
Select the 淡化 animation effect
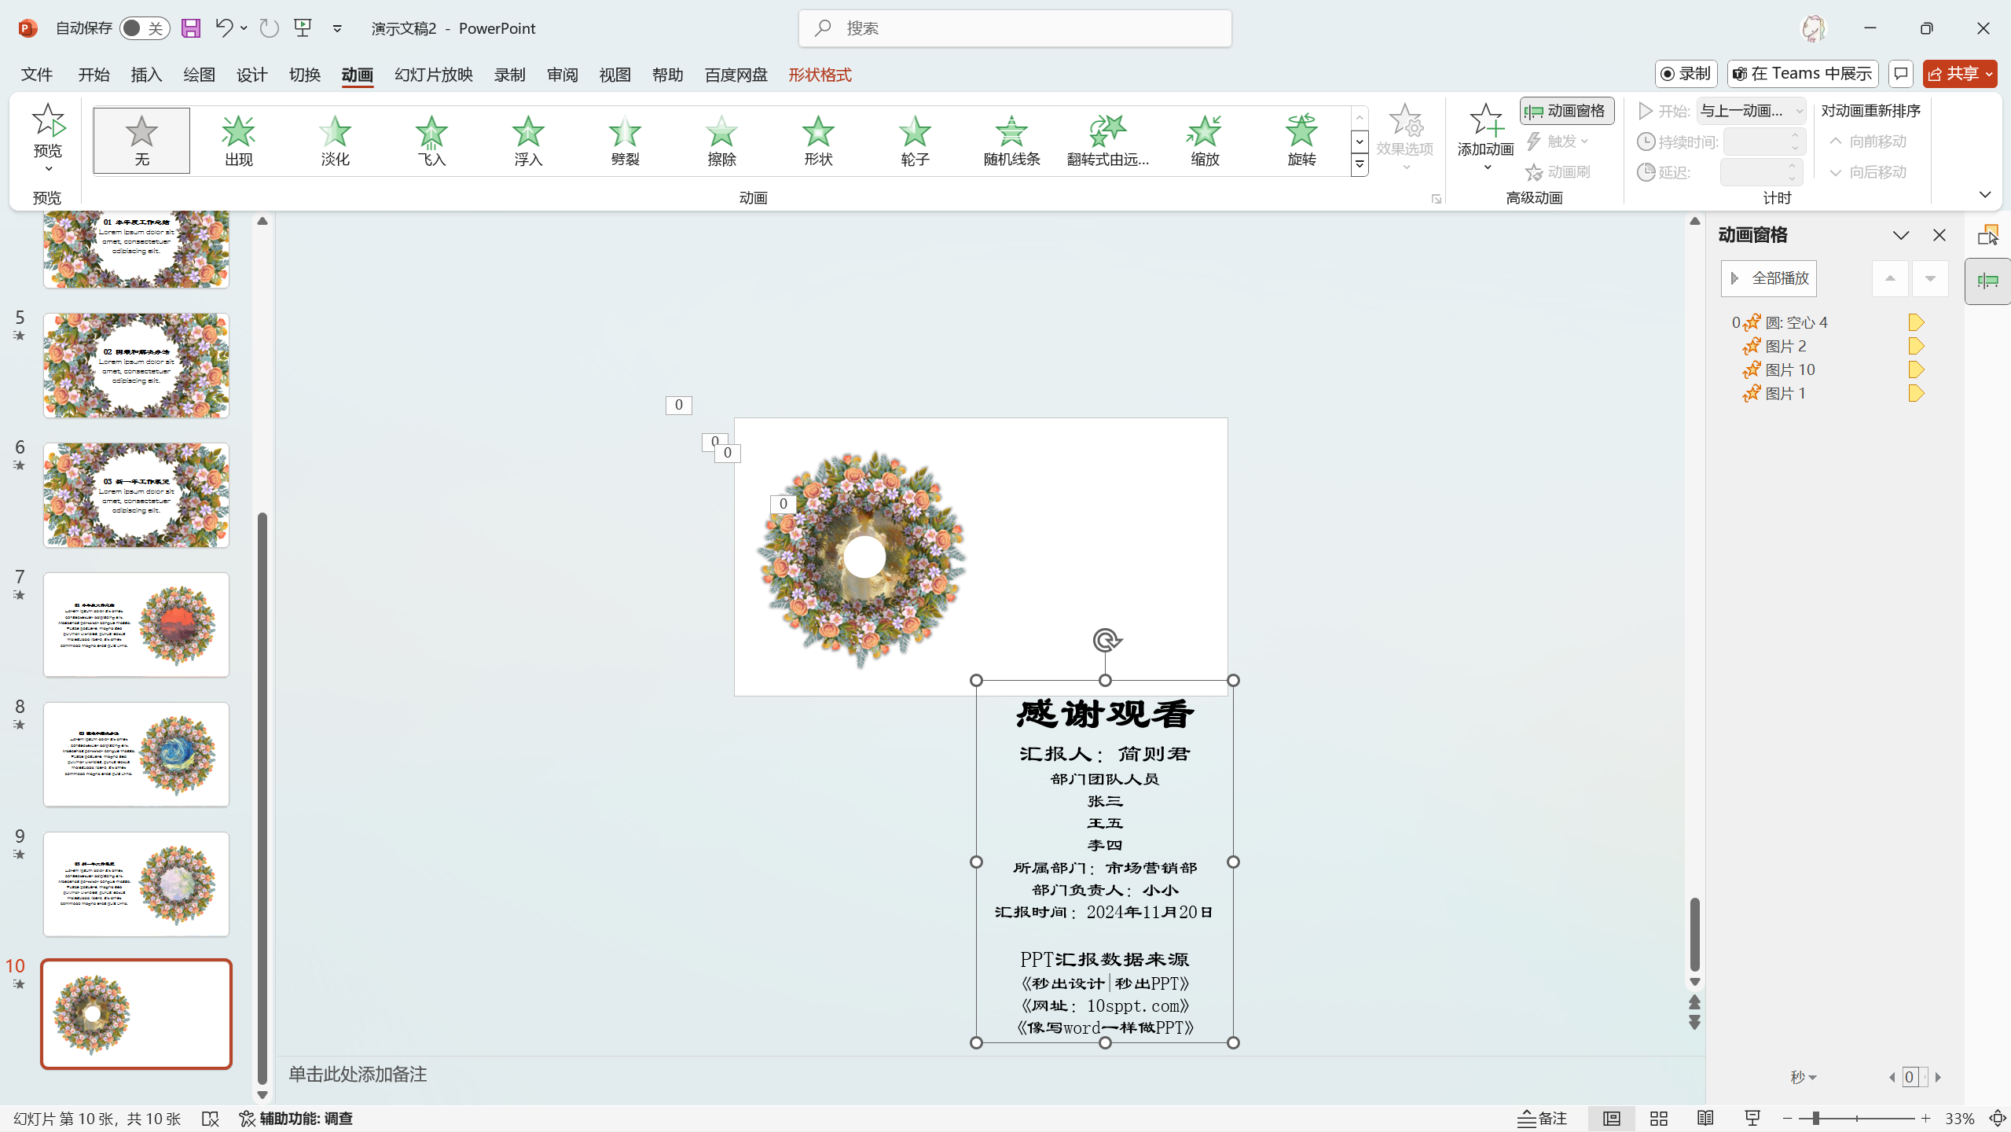coord(335,141)
